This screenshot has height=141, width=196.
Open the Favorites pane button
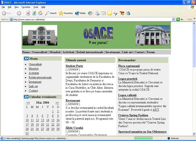tap(66, 13)
